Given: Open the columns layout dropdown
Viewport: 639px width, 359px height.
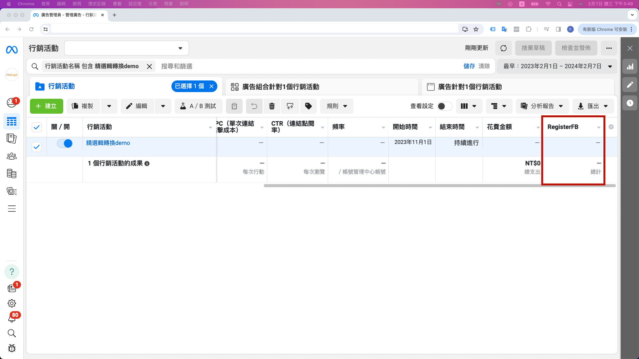Looking at the screenshot, I should 469,106.
